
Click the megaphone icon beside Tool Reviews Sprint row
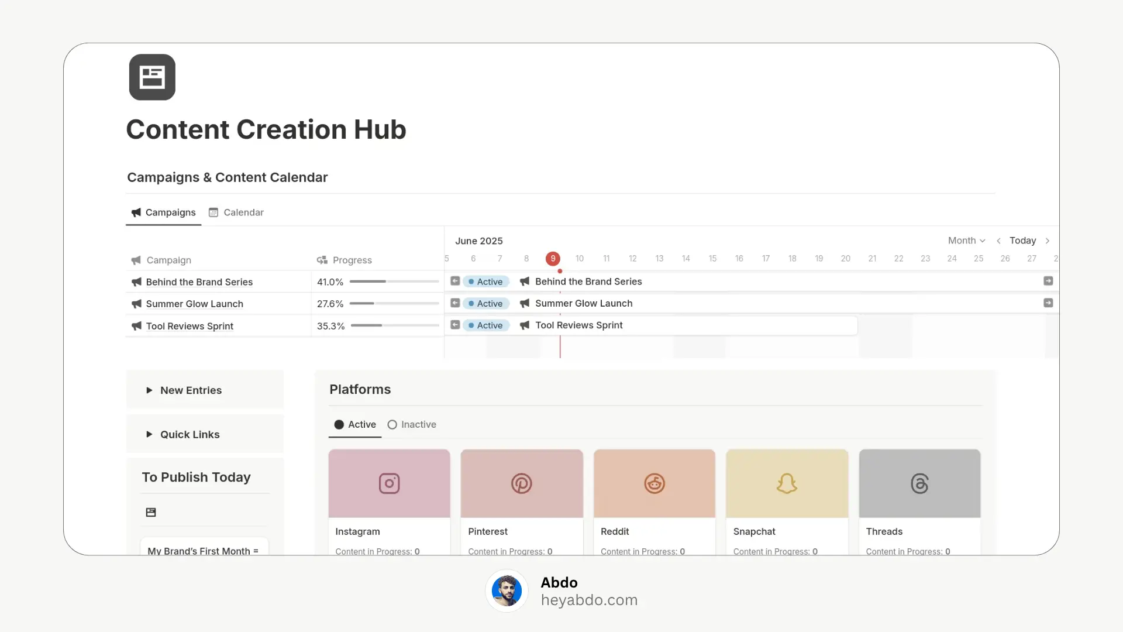[x=136, y=326]
